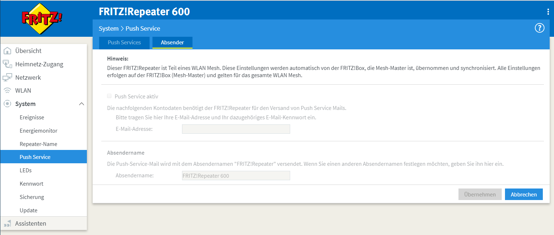
Task: Open the WLAN menu entry
Action: [x=23, y=90]
